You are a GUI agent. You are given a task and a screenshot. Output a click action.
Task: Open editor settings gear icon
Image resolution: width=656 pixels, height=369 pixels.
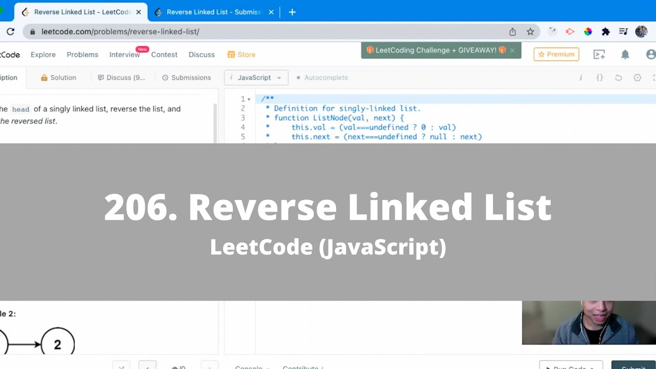coord(638,78)
